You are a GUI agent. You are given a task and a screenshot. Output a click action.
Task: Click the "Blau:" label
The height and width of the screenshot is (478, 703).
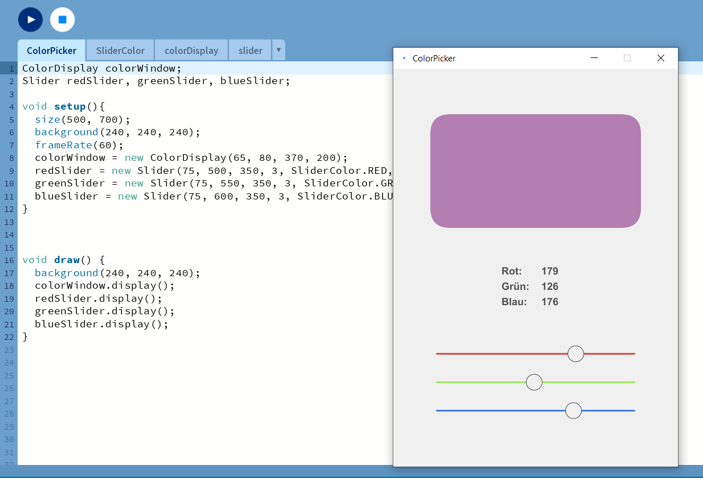(514, 302)
